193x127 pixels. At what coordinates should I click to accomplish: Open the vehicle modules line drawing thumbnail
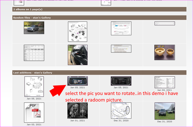click(x=34, y=86)
